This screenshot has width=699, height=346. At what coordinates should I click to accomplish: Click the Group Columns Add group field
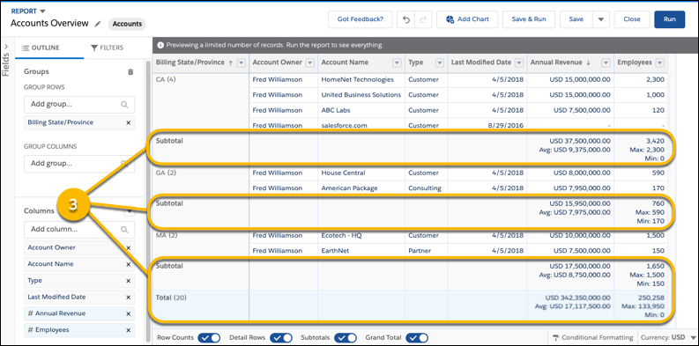[x=79, y=164]
